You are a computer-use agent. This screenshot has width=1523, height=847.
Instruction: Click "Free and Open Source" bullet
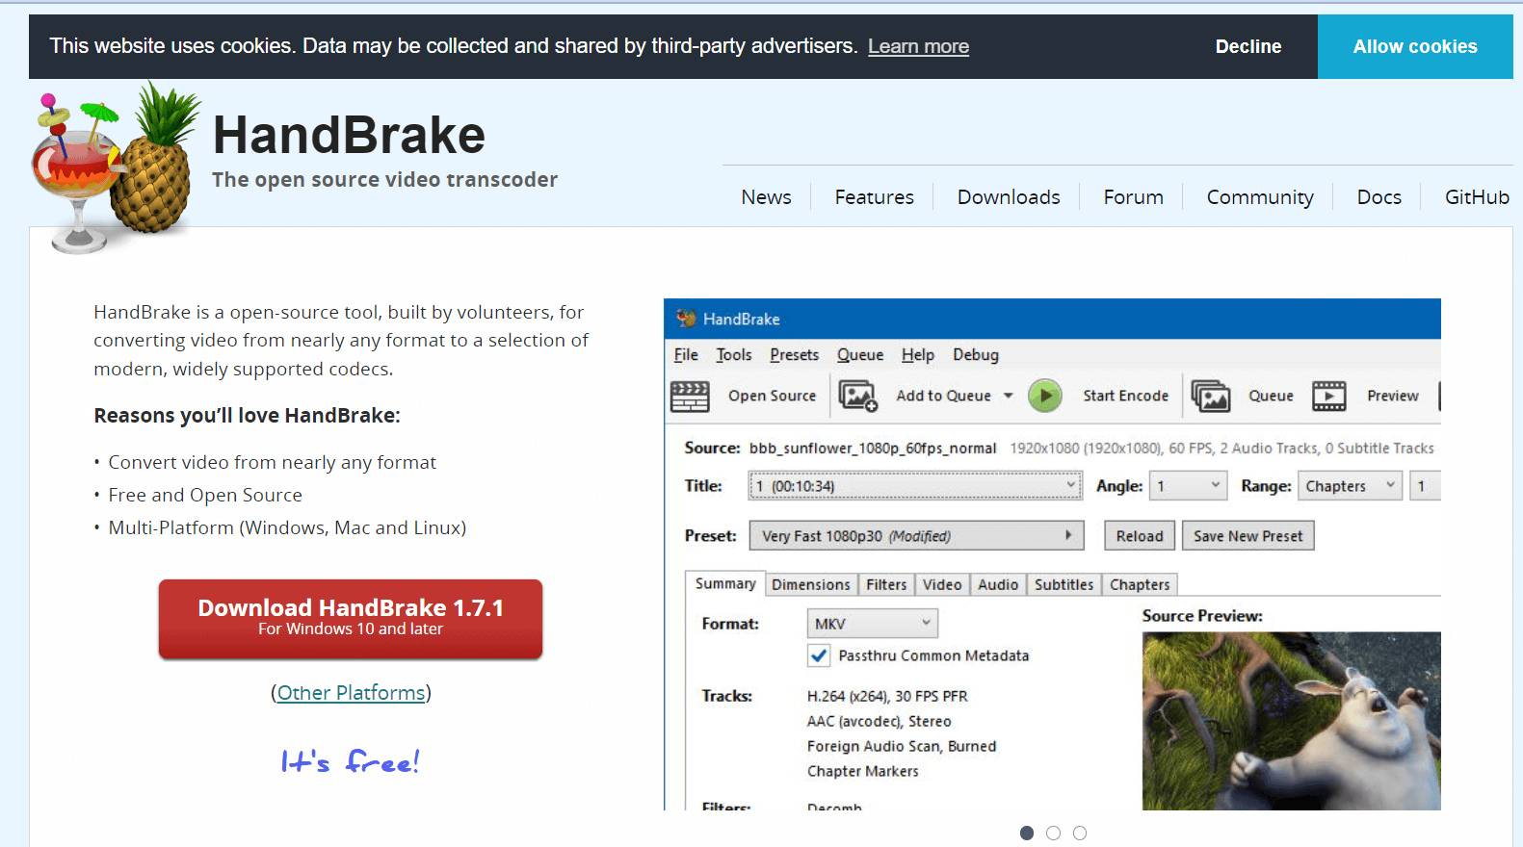click(x=205, y=495)
